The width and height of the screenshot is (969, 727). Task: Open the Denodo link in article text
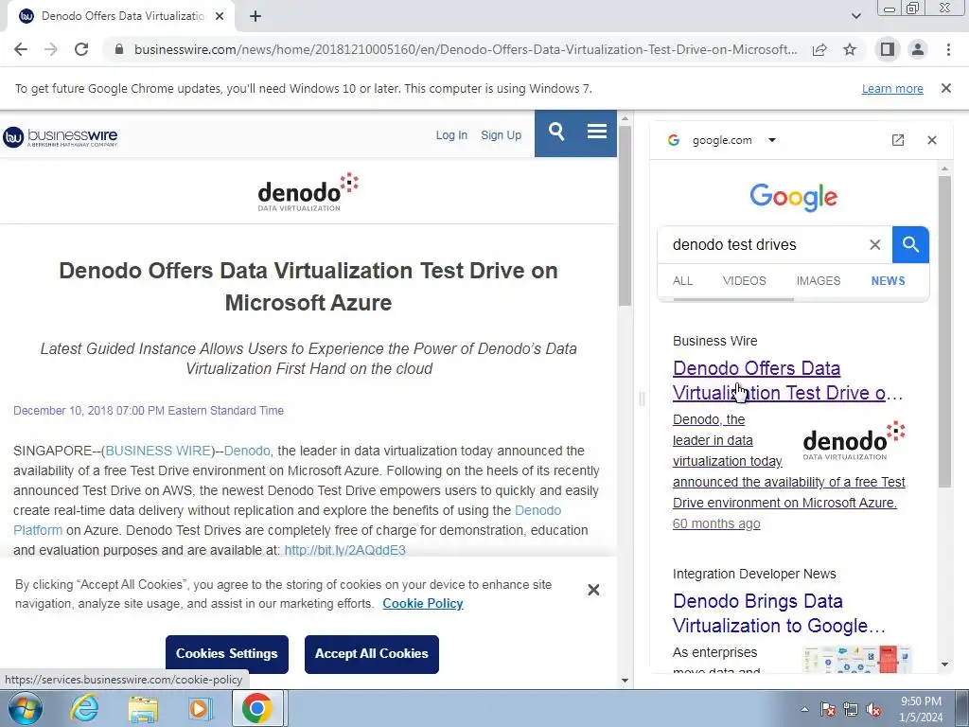[247, 451]
